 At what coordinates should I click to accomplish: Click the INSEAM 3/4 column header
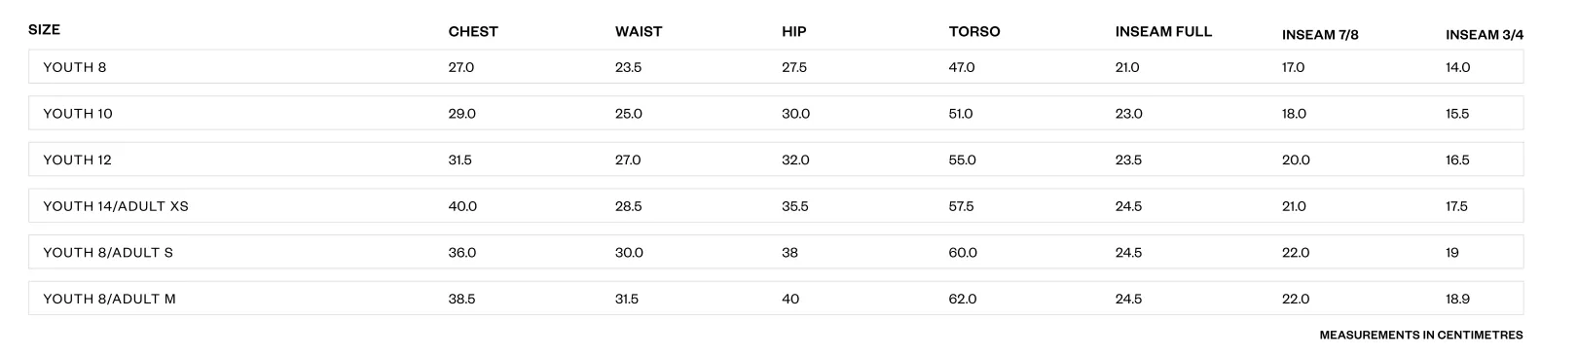click(1485, 35)
